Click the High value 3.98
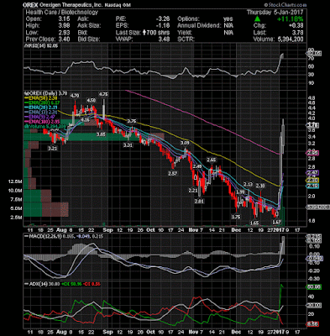The width and height of the screenshot is (330, 336). (x=65, y=26)
